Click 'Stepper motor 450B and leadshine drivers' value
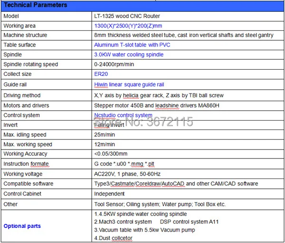This screenshot has width=285, height=243. [x=145, y=105]
